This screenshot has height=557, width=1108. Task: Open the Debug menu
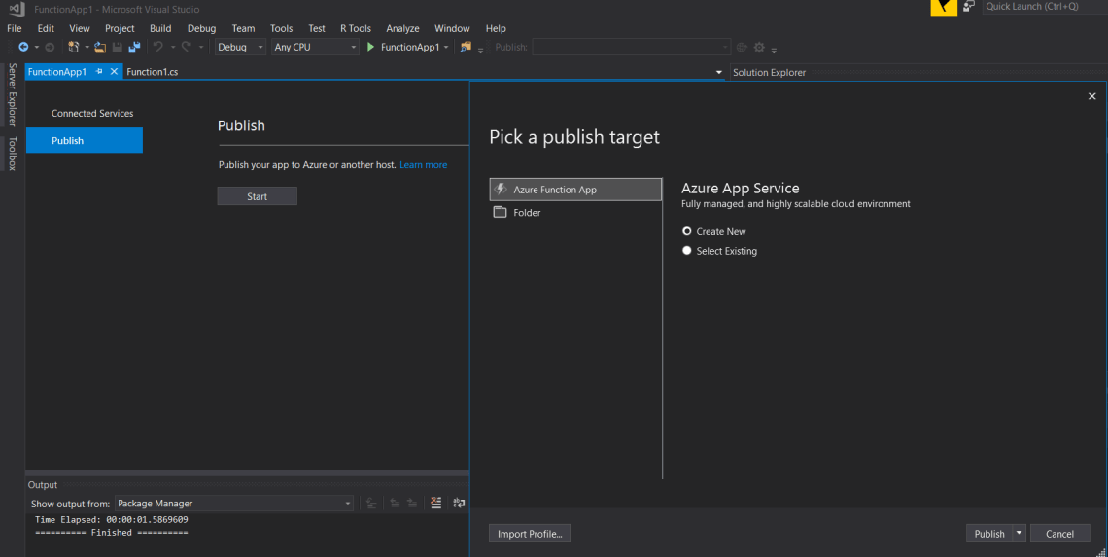pos(201,28)
